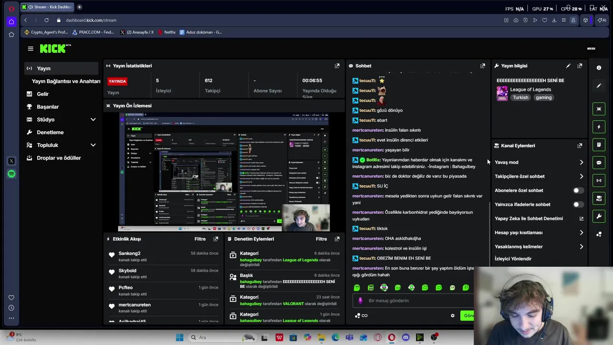Click the Windows Start button in taskbar

pos(180,337)
